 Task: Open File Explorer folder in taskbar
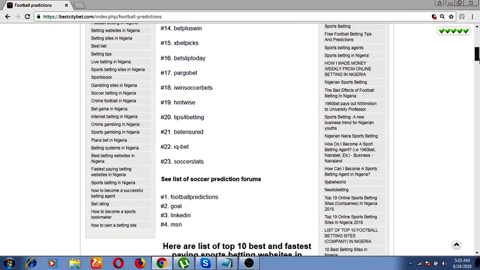75,263
